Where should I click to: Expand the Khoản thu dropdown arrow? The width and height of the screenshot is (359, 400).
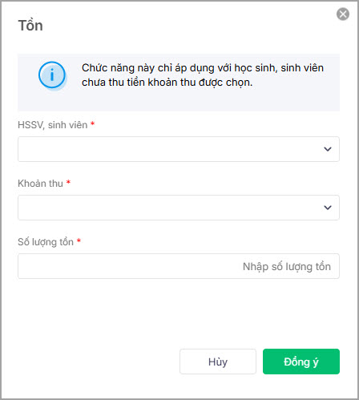click(328, 208)
